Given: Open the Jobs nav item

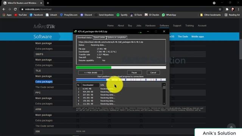Looking at the screenshot, I should [x=139, y=26].
